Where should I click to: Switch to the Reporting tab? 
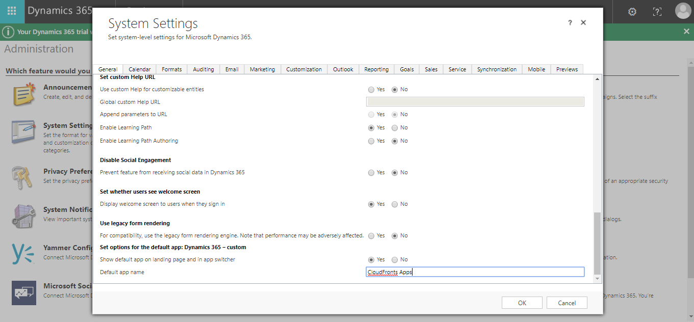tap(377, 69)
